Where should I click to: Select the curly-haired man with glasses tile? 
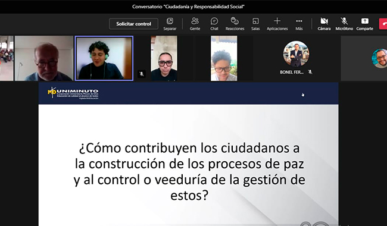tap(224, 58)
